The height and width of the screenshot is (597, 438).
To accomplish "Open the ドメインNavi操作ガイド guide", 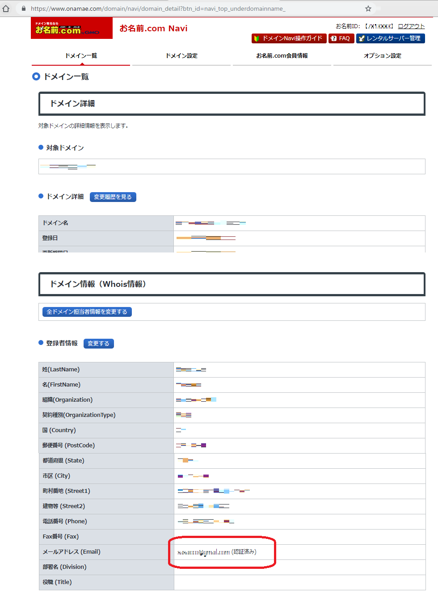I will tap(289, 38).
